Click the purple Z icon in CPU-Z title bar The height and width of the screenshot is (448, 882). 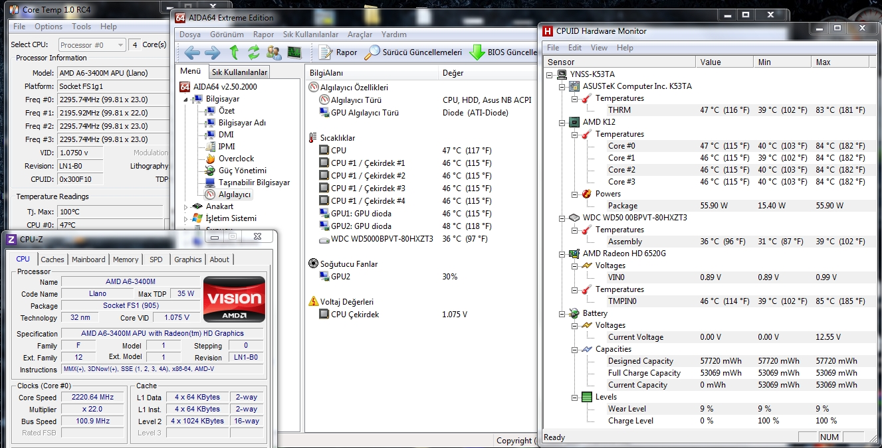[11, 239]
